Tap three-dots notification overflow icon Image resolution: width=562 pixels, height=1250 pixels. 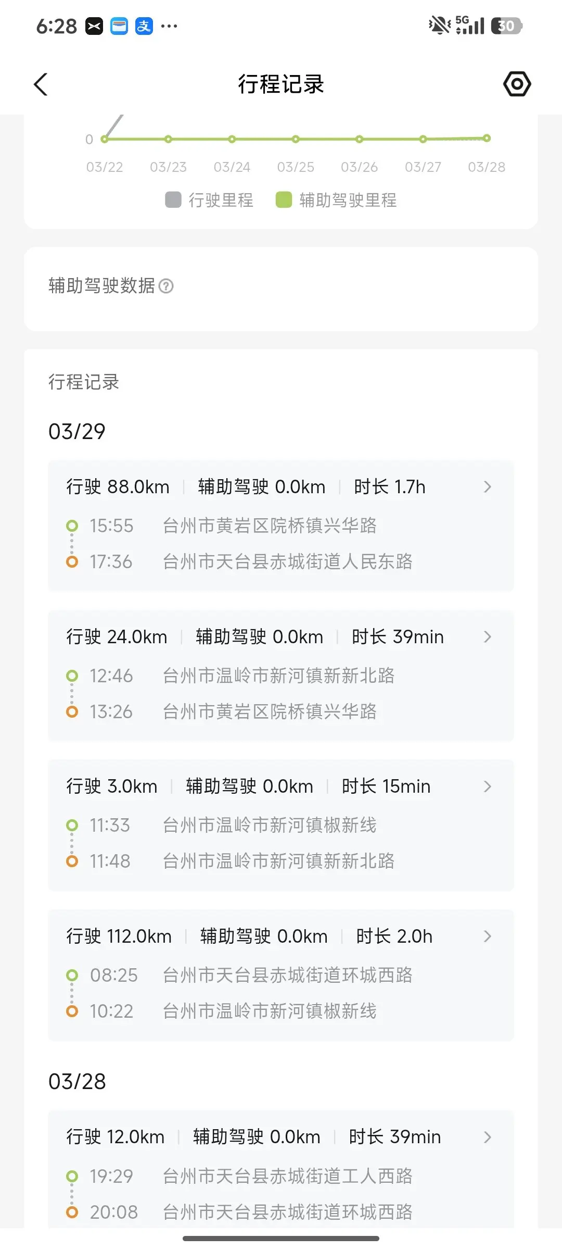169,26
